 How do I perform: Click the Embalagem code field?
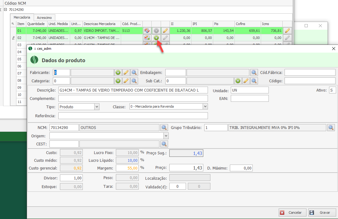(x=175, y=72)
